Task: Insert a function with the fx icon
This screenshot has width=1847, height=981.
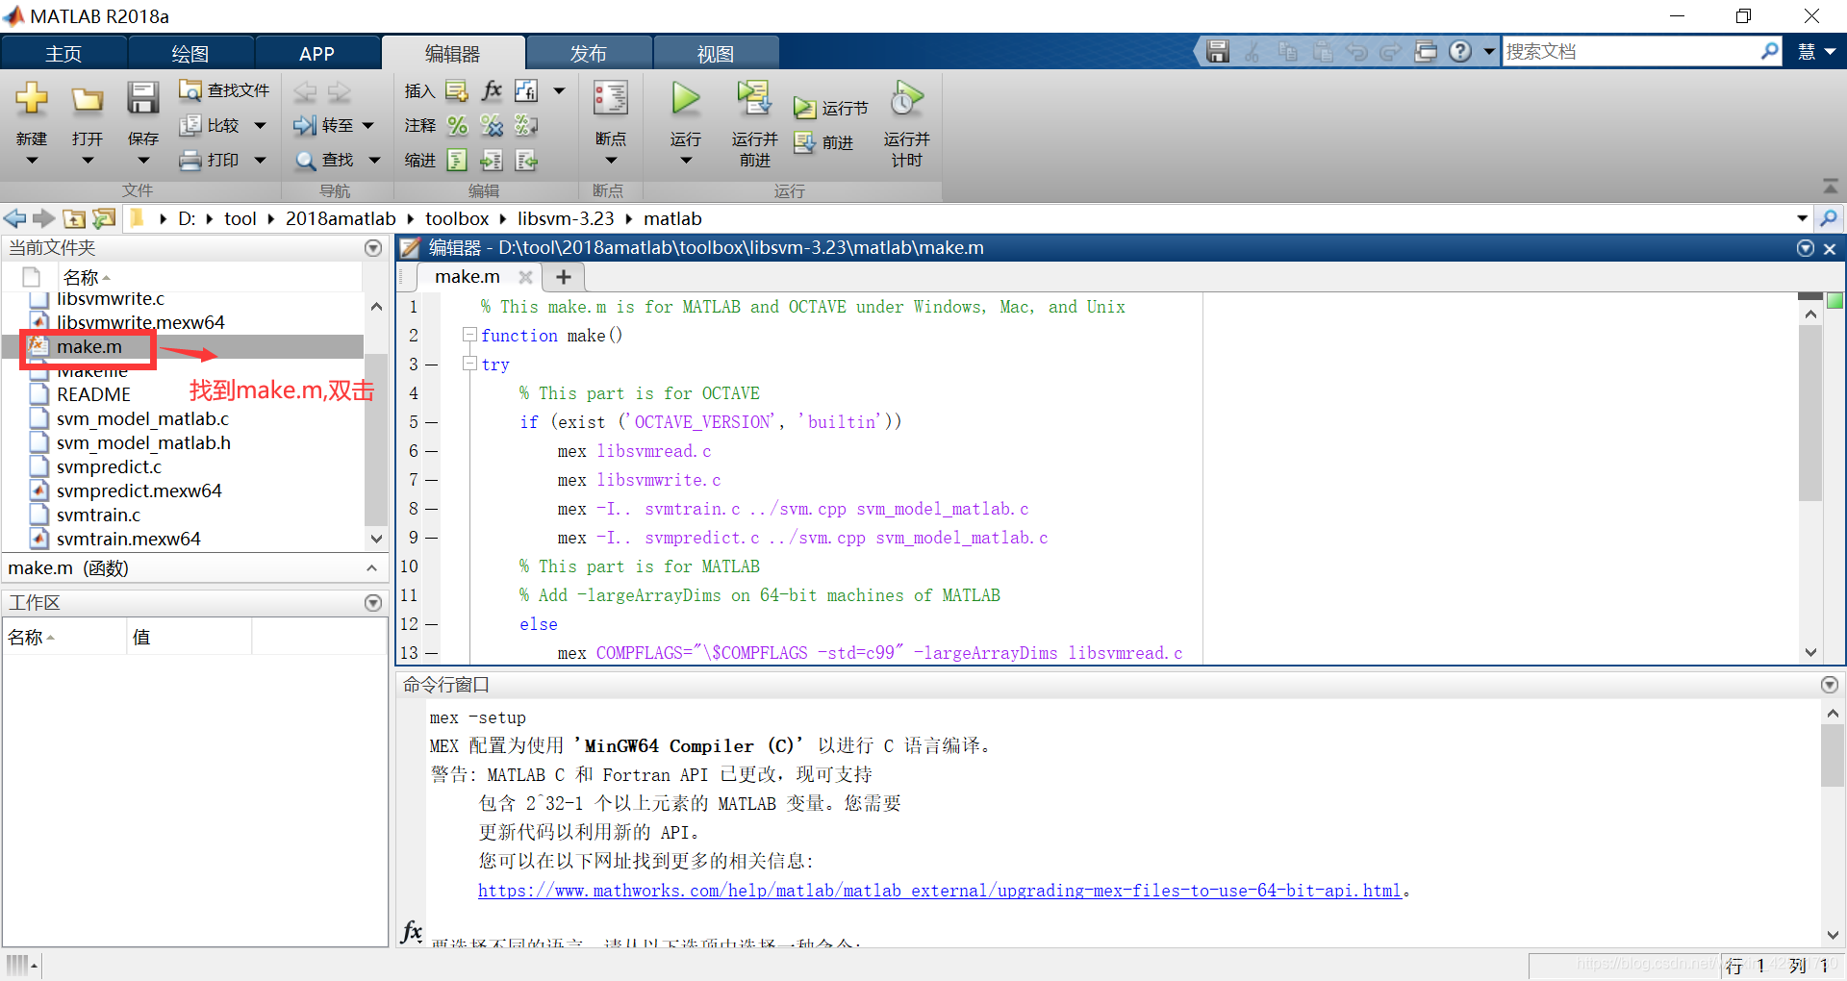Action: click(491, 89)
